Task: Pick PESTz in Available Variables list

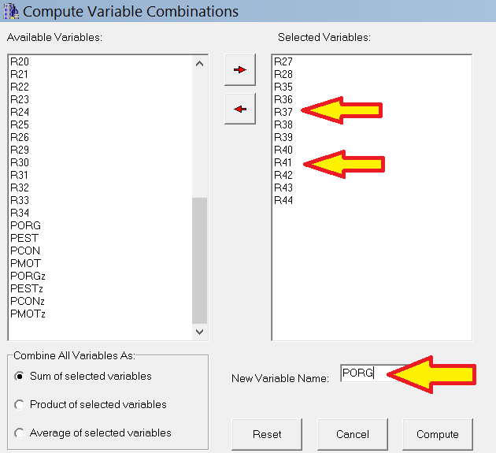Action: point(27,288)
